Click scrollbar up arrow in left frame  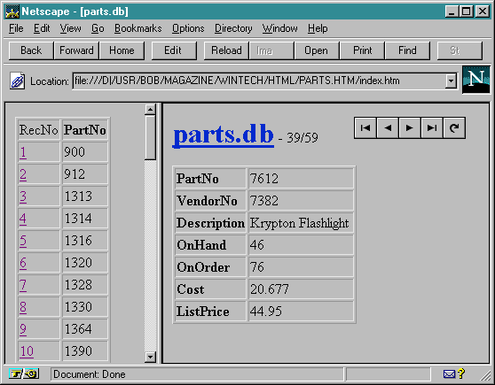tap(150, 110)
